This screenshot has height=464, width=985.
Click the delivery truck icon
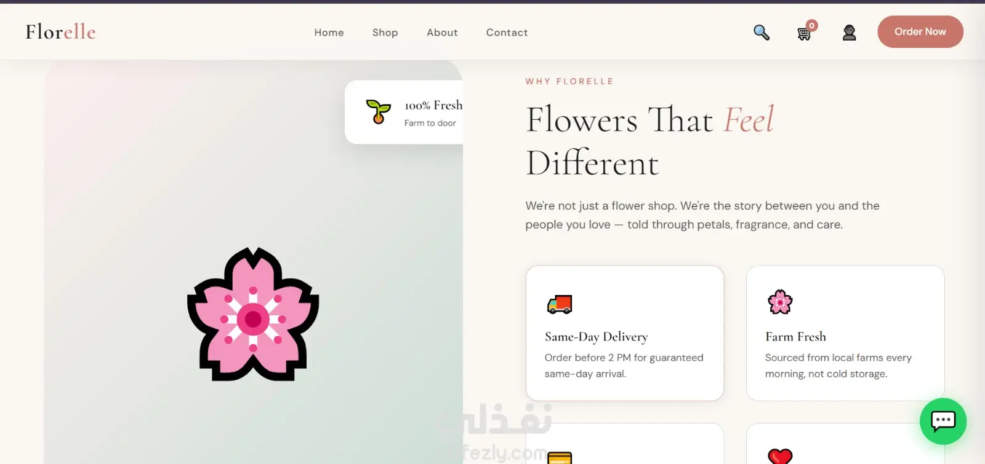(560, 304)
